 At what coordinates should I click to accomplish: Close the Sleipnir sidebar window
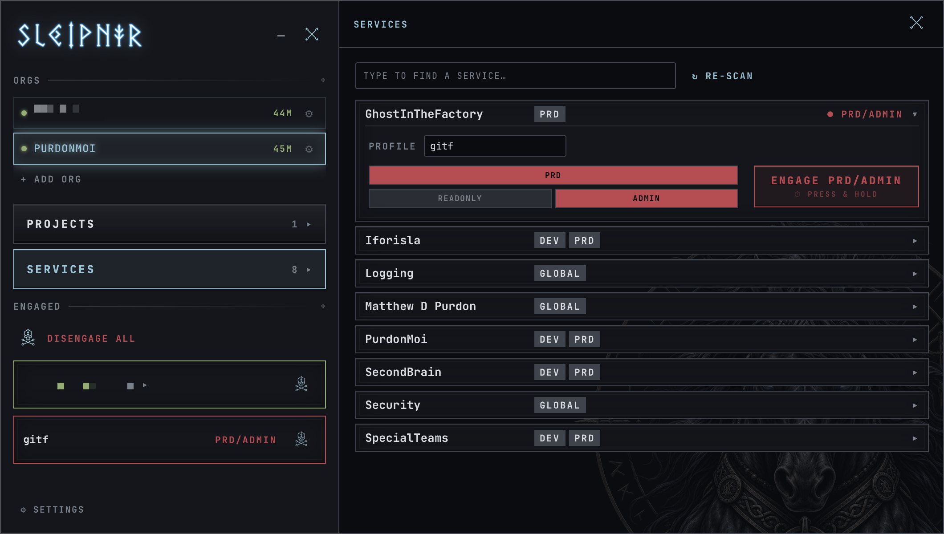(x=312, y=34)
